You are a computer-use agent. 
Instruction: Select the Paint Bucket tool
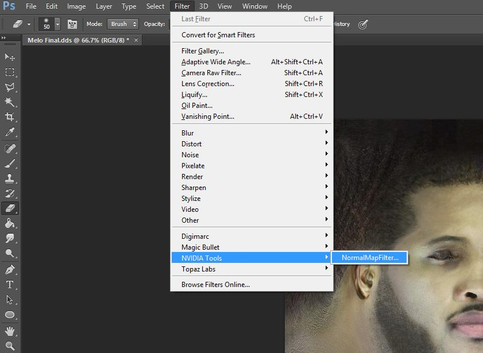point(10,223)
